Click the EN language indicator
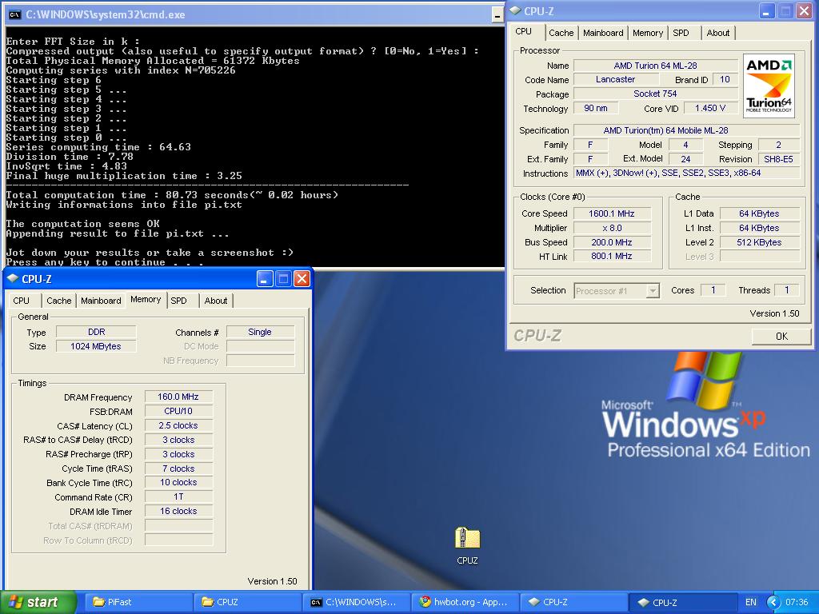Screen dimensions: 819x614 (x=750, y=602)
